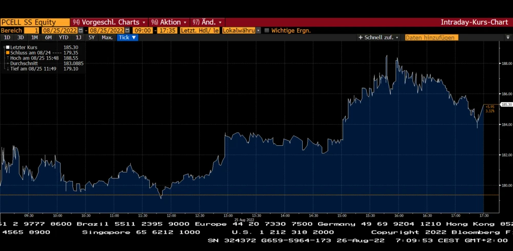Select the 5Y range button
The height and width of the screenshot is (251, 513).
point(91,37)
